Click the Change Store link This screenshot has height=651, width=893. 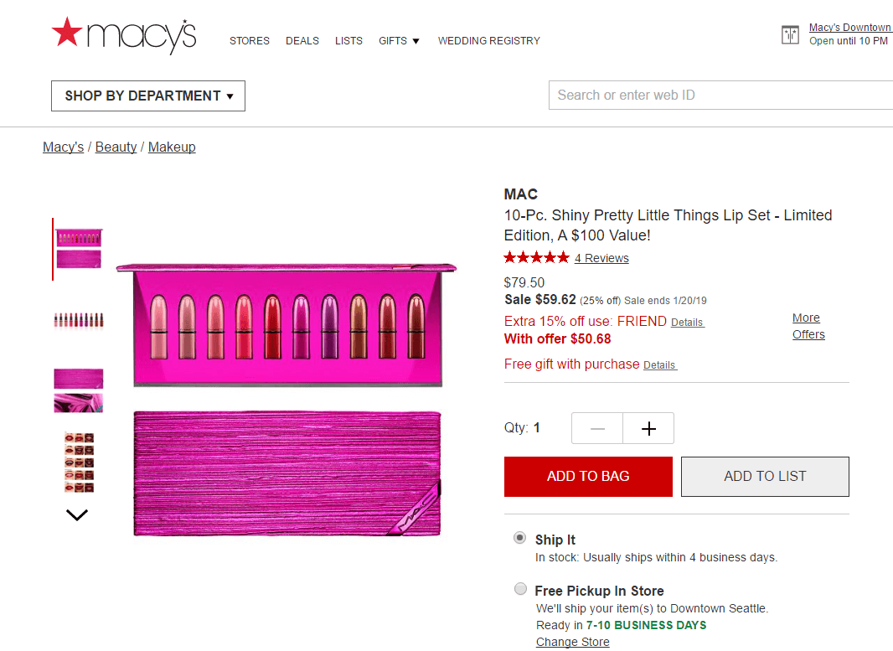(x=572, y=642)
